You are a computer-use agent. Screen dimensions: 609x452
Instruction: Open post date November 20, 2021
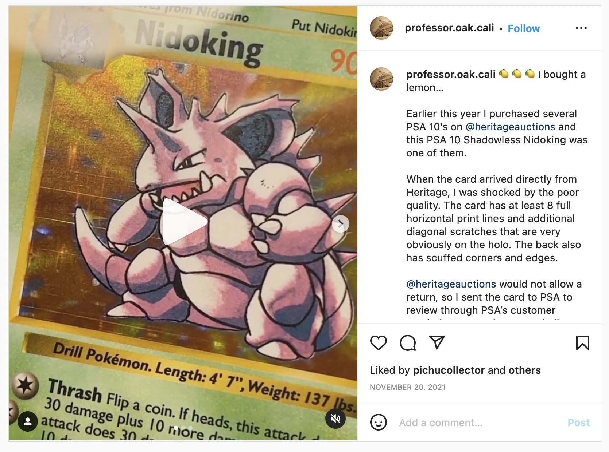[407, 387]
